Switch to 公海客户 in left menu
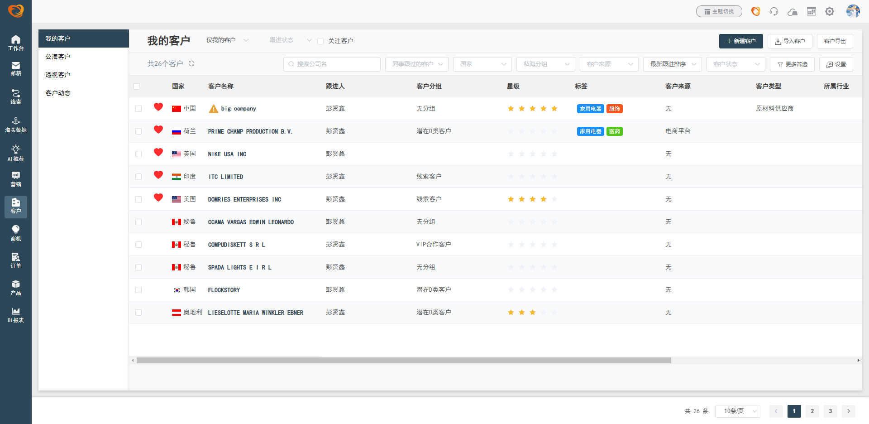Screen dimensions: 869x424 pos(58,57)
